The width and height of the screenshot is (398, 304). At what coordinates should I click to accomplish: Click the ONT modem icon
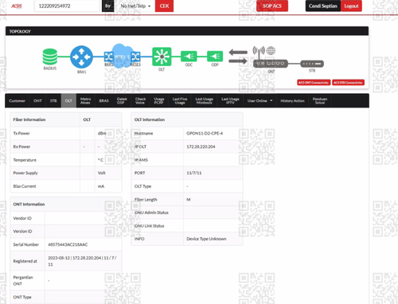point(271,64)
